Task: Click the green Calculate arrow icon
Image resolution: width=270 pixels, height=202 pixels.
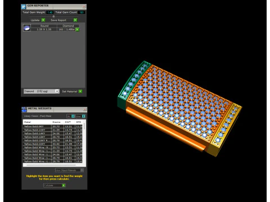Action: [x=64, y=185]
